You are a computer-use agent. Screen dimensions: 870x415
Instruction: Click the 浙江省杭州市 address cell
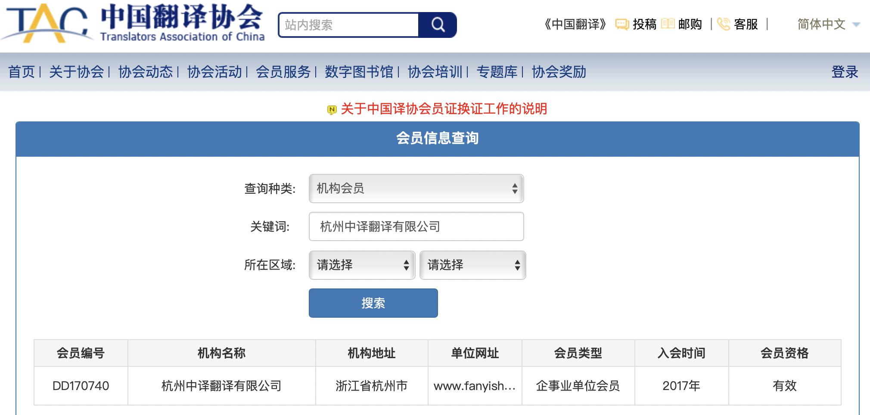372,386
